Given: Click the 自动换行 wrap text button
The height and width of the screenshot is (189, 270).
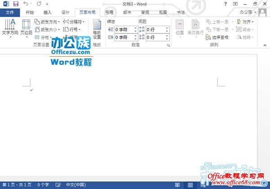Looking at the screenshot, I should tap(196, 28).
